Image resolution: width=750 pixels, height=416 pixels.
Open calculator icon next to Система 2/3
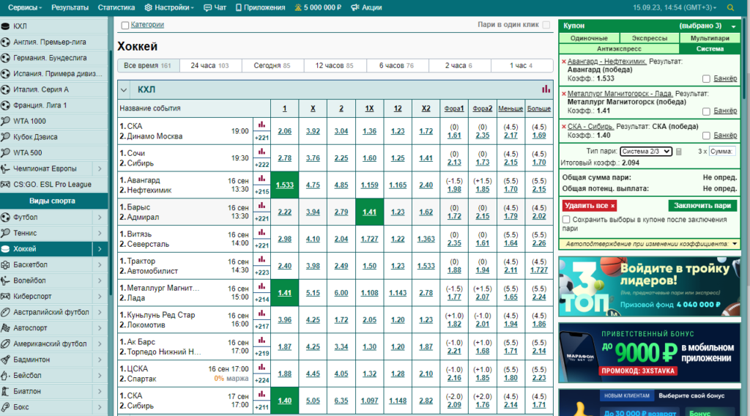tap(679, 152)
